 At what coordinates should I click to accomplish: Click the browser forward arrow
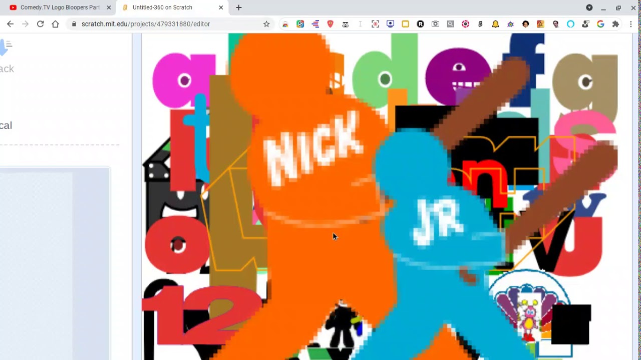click(26, 24)
